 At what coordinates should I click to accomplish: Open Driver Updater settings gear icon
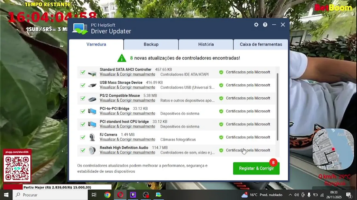click(x=256, y=25)
